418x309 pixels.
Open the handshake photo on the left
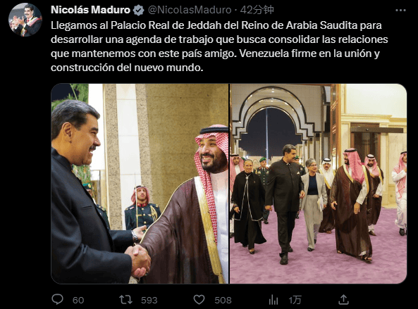pyautogui.click(x=140, y=184)
